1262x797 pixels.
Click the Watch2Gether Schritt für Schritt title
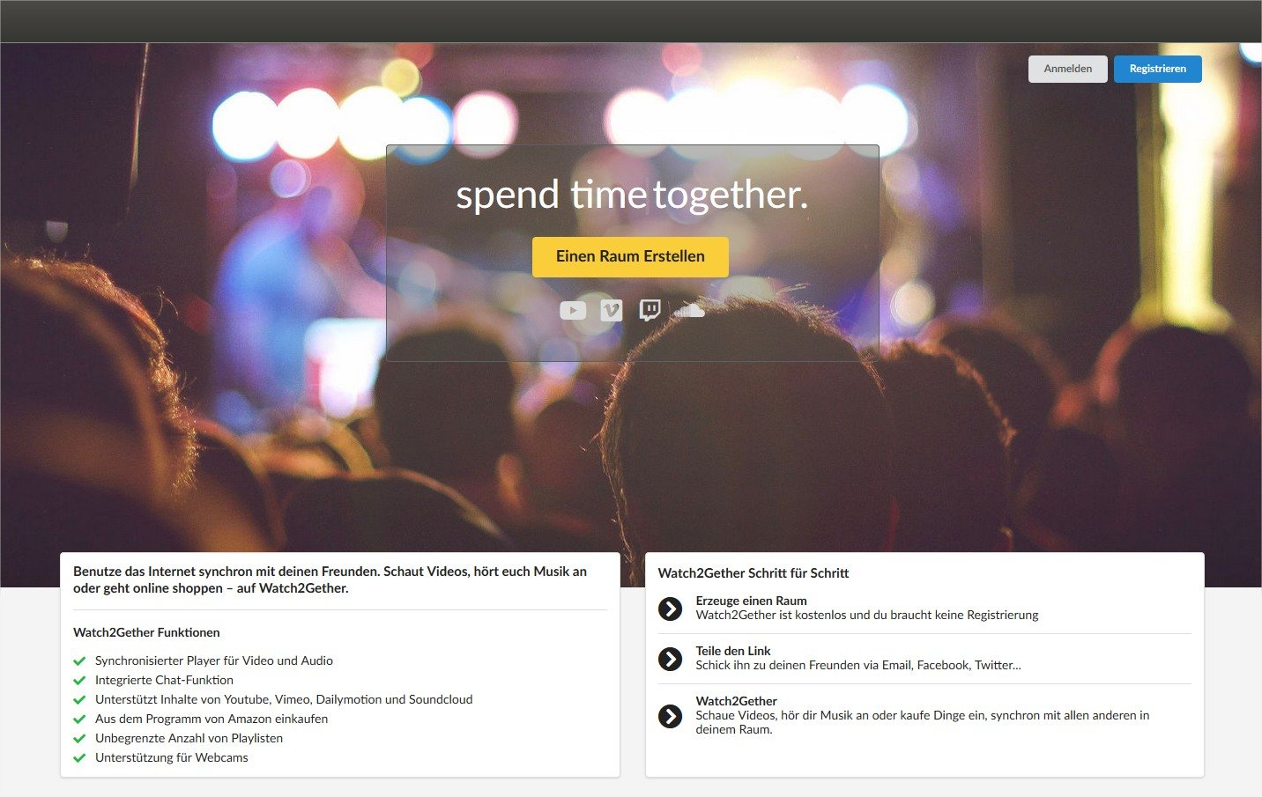(x=753, y=573)
